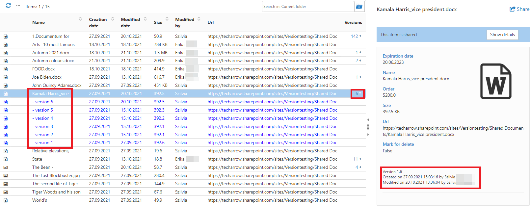This screenshot has height=206, width=530.
Task: Click the Word icon beside FOOD.docx
Action: point(6,69)
